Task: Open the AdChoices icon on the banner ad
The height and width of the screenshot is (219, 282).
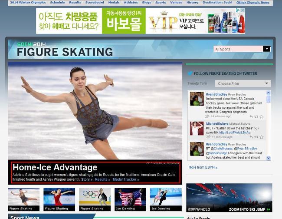Action: [x=238, y=10]
